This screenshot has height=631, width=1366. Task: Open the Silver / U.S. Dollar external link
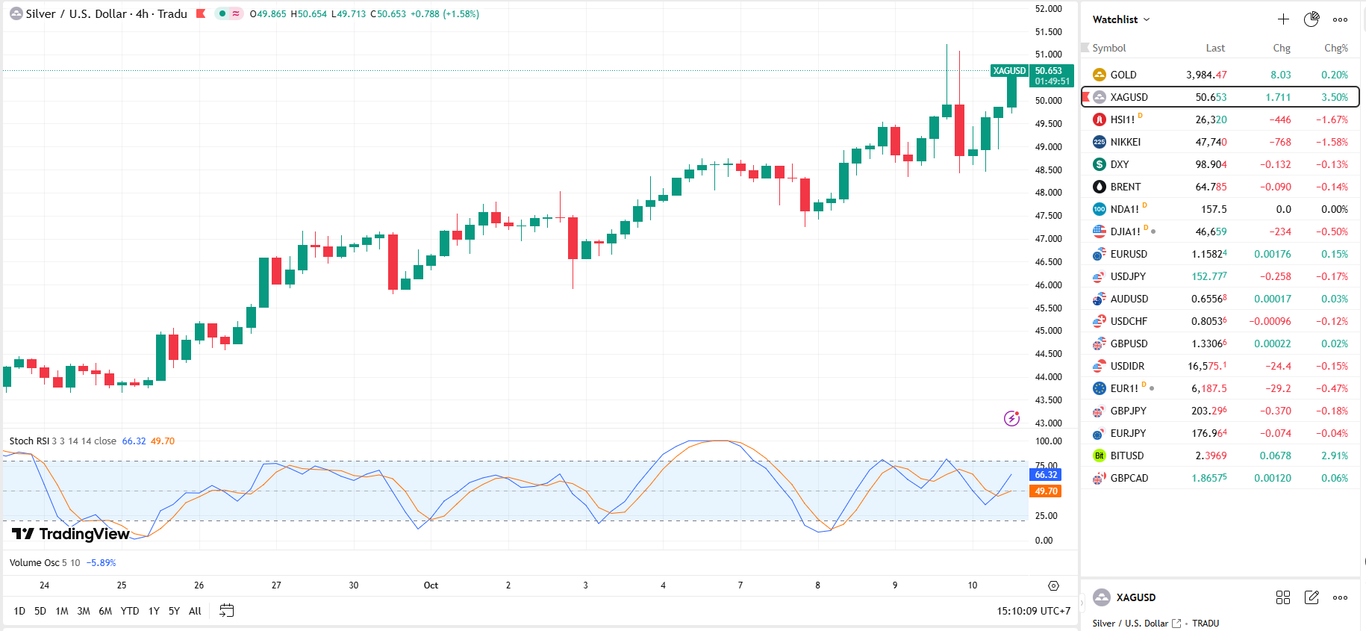pyautogui.click(x=1177, y=624)
